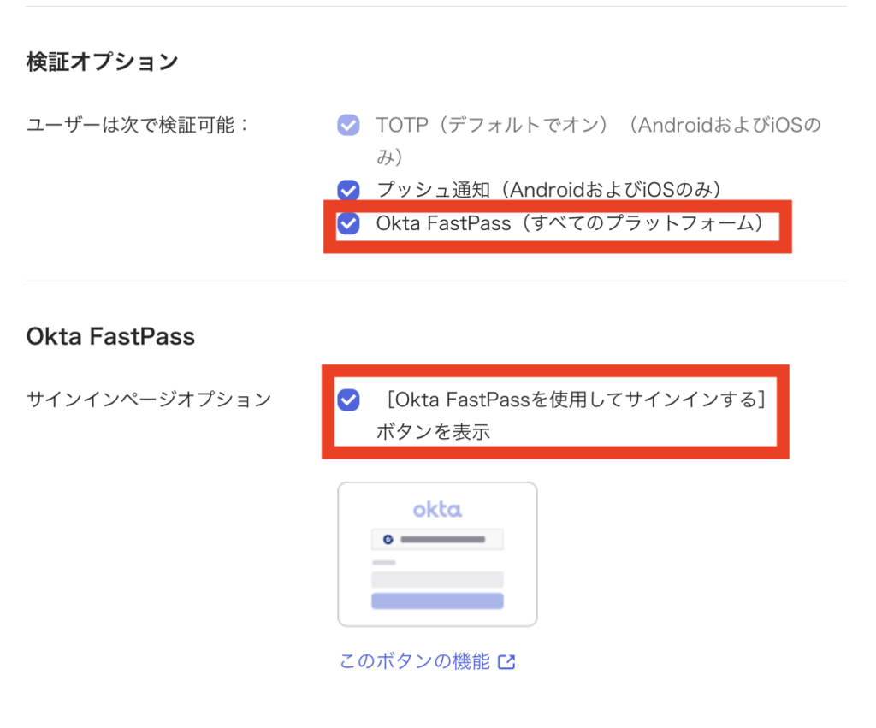The image size is (876, 728).
Task: Click the external link icon beside このボタンの機能
Action: coord(506,662)
